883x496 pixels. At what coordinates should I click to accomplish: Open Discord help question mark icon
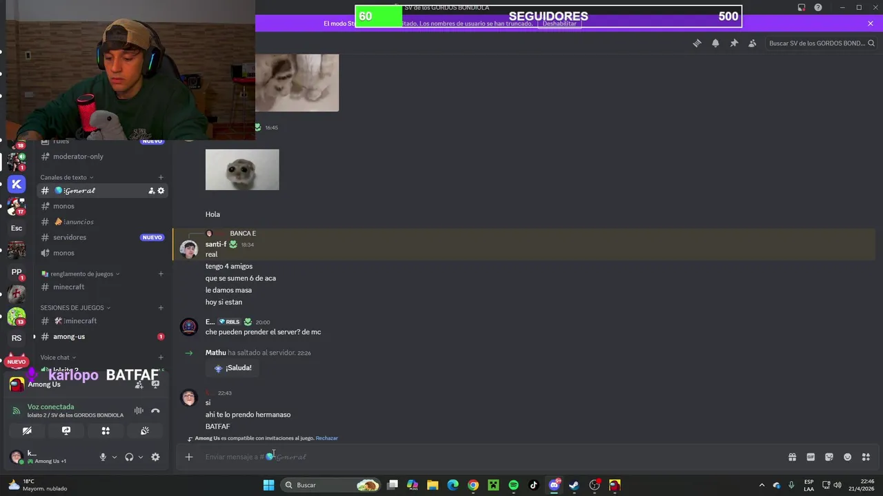pos(818,8)
